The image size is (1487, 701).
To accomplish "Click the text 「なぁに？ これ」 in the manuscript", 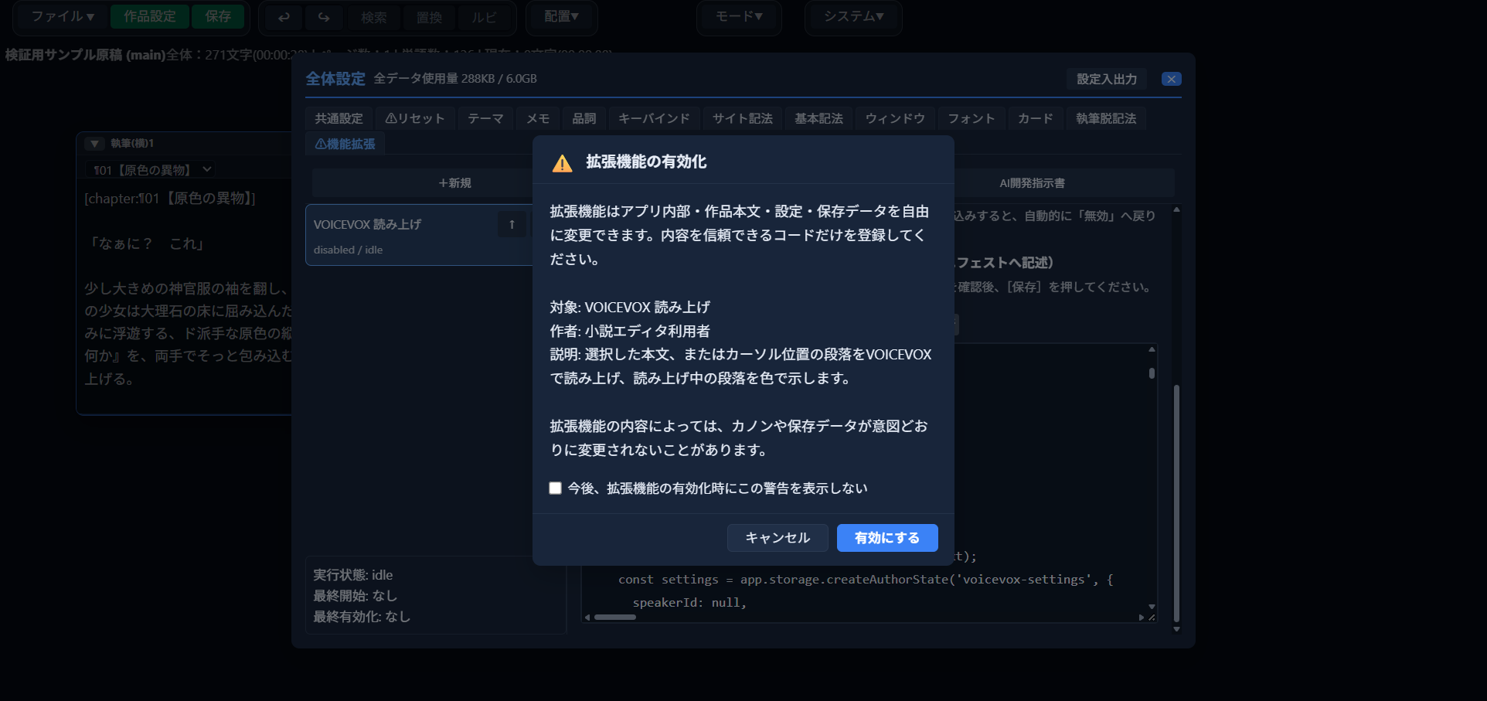I will coord(146,243).
